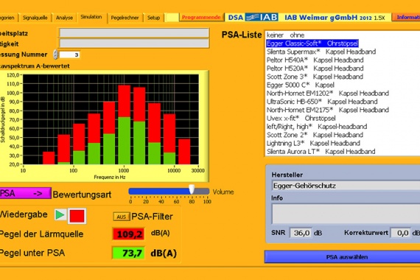
Task: Select left/Right, high Kapsel-headband entry
Action: point(343,127)
